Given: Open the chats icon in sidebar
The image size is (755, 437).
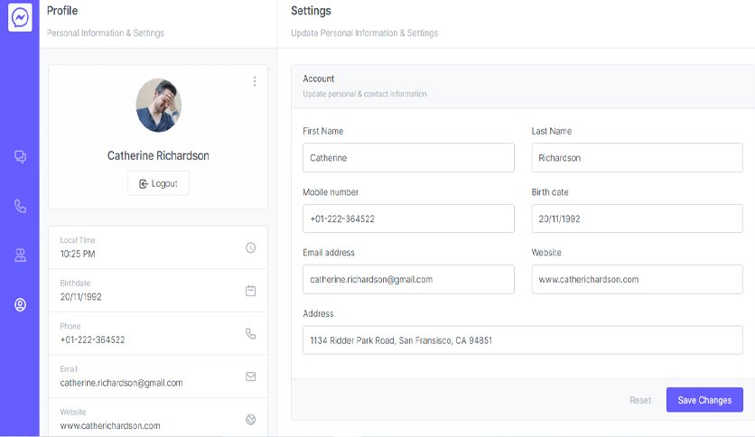Looking at the screenshot, I should coord(20,156).
